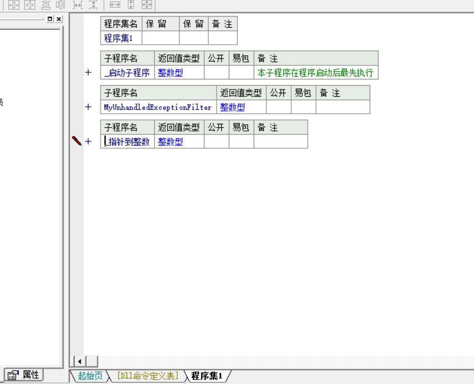
Task: Click the horizontal scrollbar thumb
Action: (x=92, y=361)
